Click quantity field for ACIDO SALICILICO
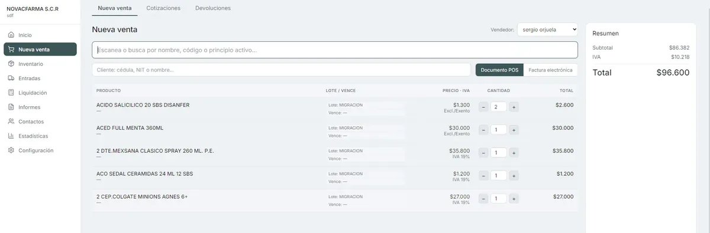The width and height of the screenshot is (710, 233). (499, 107)
